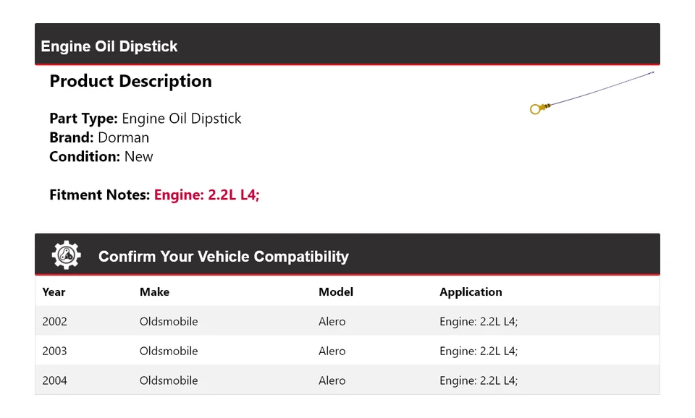
Task: Click the Year column header
Action: tap(54, 292)
